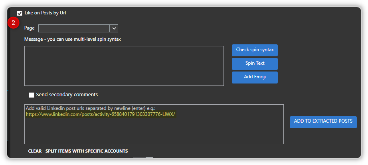Focus the Message spin syntax text box
Image resolution: width=368 pixels, height=165 pixels.
tap(124, 66)
